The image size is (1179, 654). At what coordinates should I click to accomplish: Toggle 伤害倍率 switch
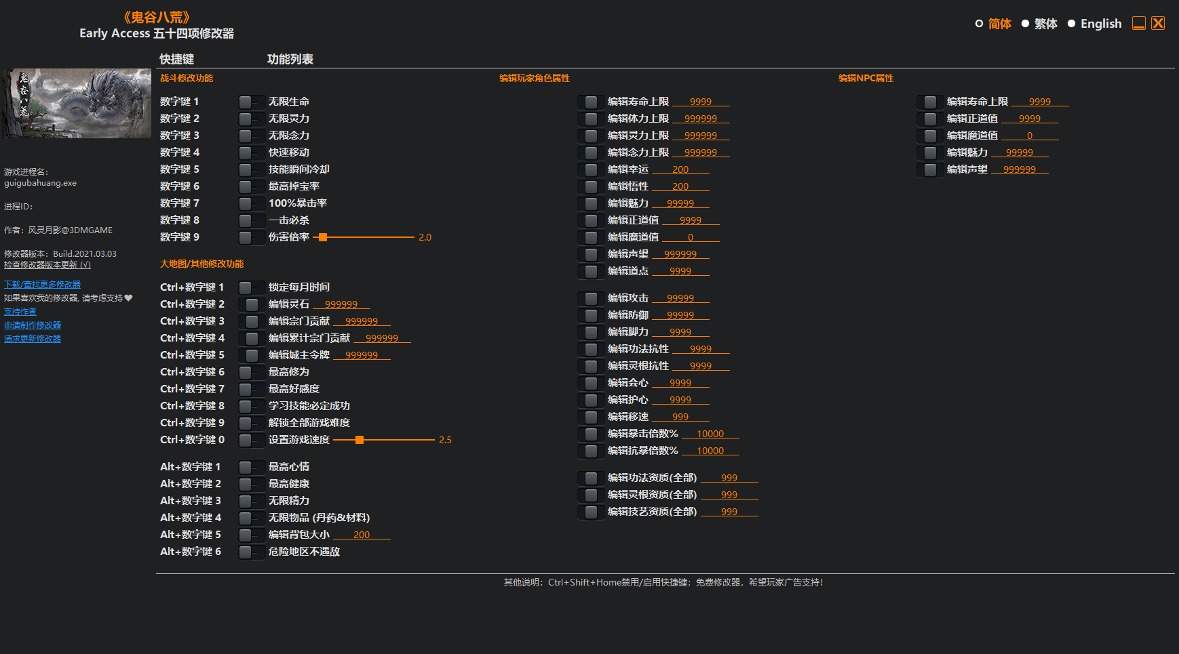(251, 237)
